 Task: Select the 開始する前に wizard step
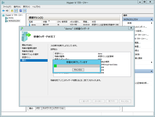[27, 45]
